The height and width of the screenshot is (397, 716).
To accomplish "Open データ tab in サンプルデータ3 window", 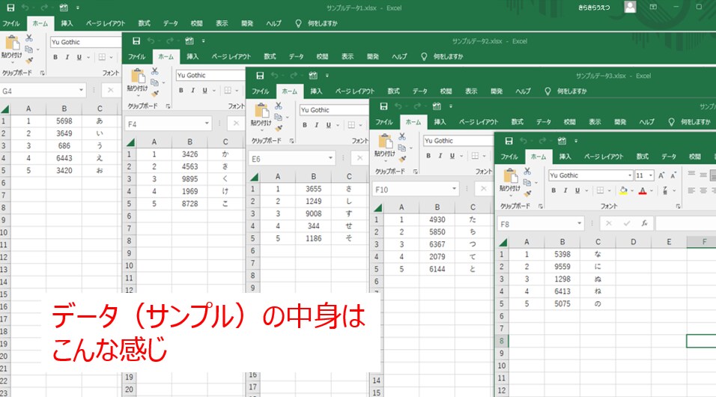I will pos(419,91).
